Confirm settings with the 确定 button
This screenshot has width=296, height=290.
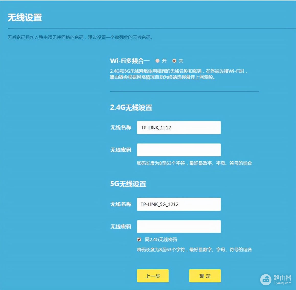205,276
